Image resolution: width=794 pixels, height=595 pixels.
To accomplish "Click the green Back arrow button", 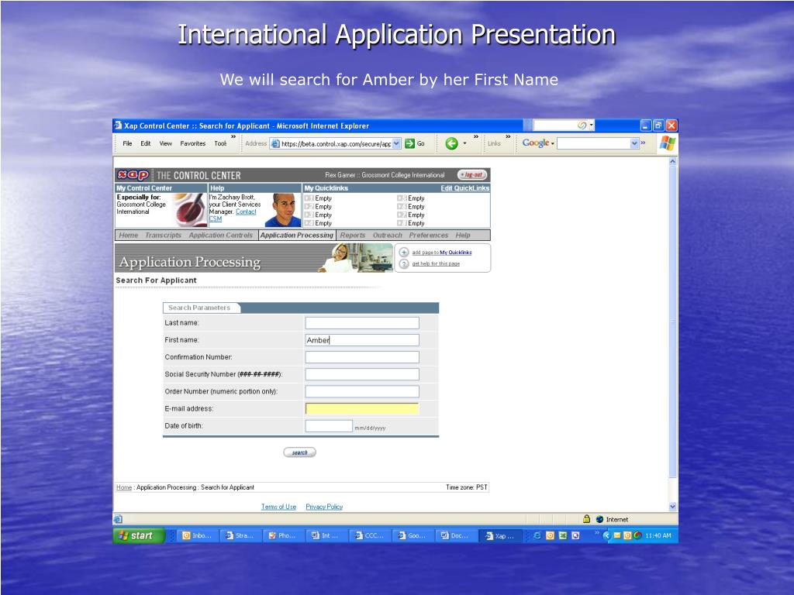I will (x=451, y=143).
